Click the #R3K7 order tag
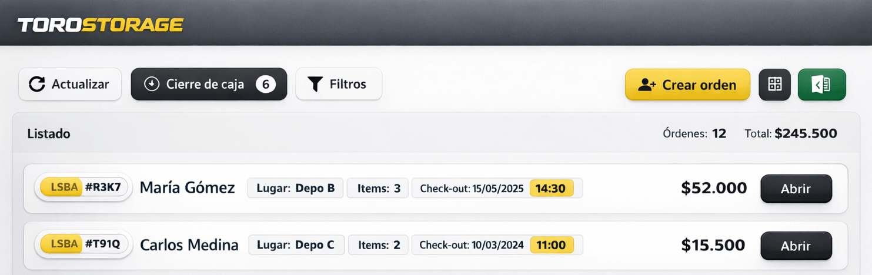Screen dimensions: 872x275 click(103, 187)
